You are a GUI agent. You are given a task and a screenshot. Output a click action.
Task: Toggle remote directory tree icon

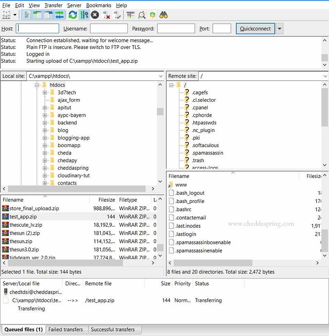[49, 15]
